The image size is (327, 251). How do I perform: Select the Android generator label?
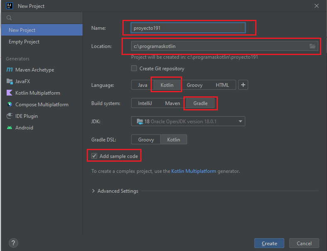pyautogui.click(x=24, y=128)
